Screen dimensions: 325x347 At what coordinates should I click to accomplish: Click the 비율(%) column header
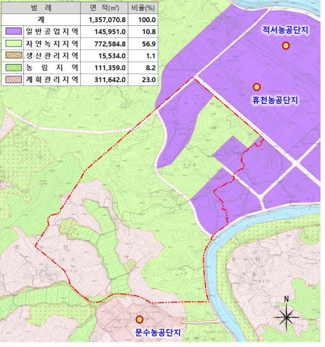(143, 8)
